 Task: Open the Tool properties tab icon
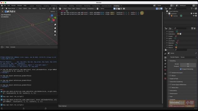pyautogui.click(x=165, y=54)
